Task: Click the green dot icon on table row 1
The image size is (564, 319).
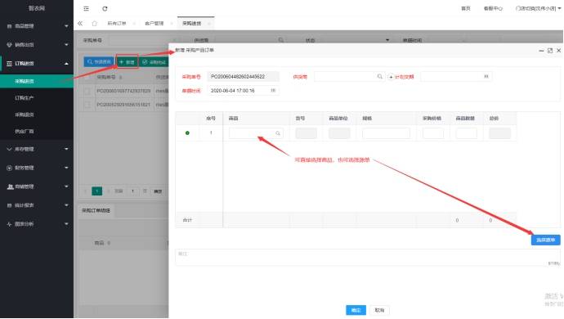Action: [187, 133]
